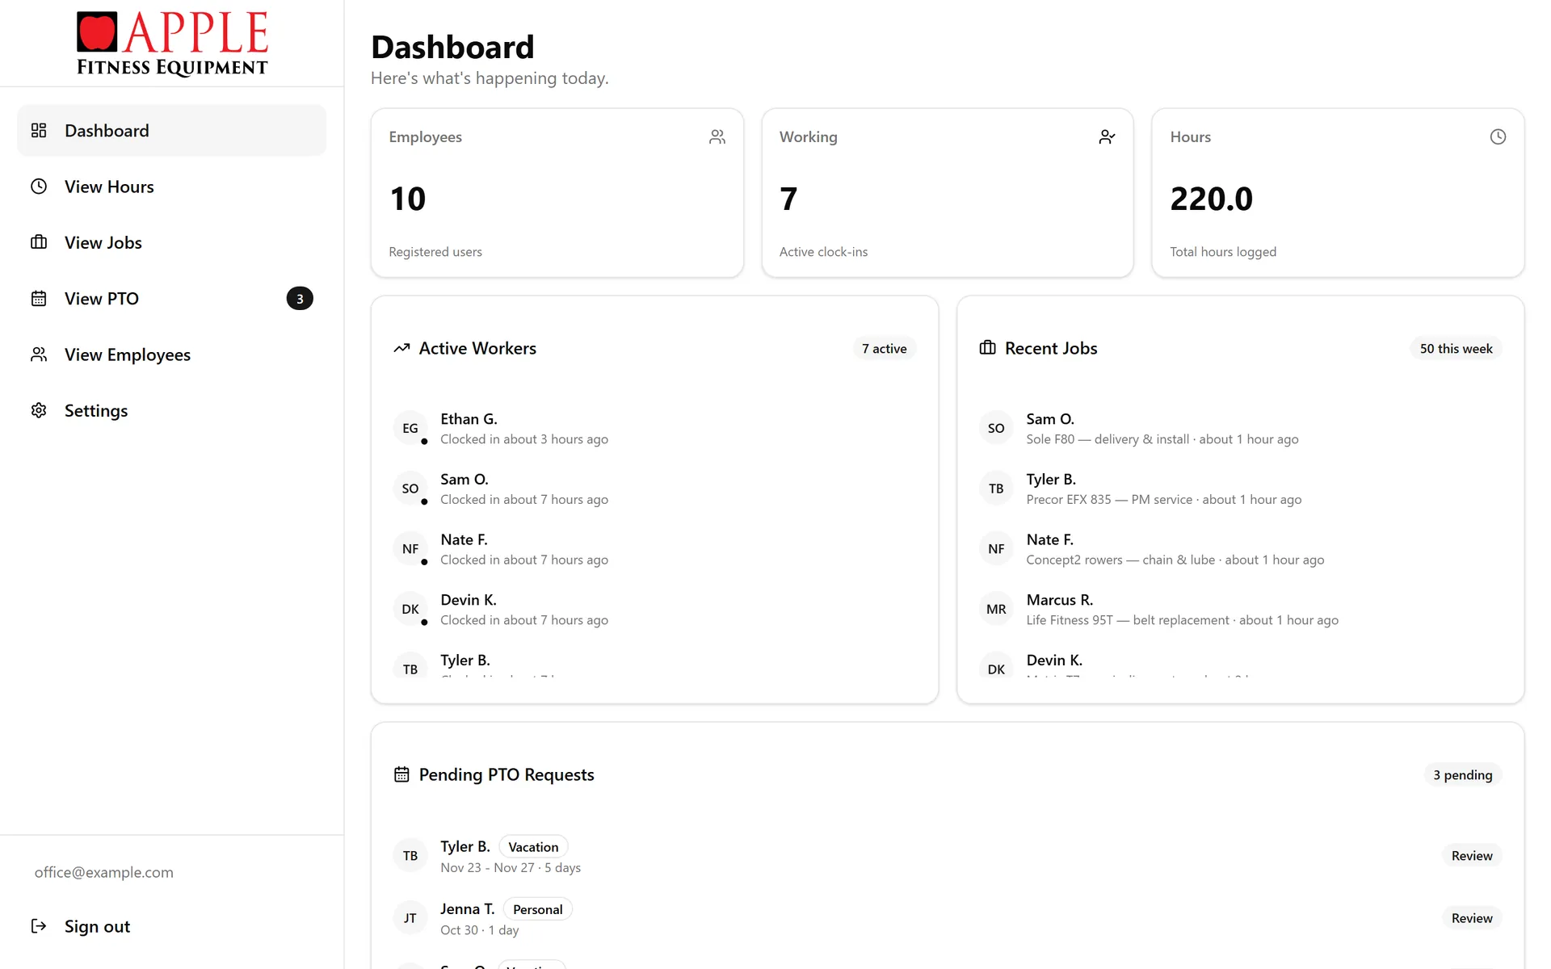The height and width of the screenshot is (969, 1551).
Task: Click the 7 active badge
Action: pos(884,349)
